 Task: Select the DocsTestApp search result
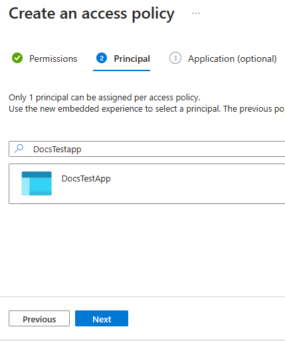[x=147, y=183]
